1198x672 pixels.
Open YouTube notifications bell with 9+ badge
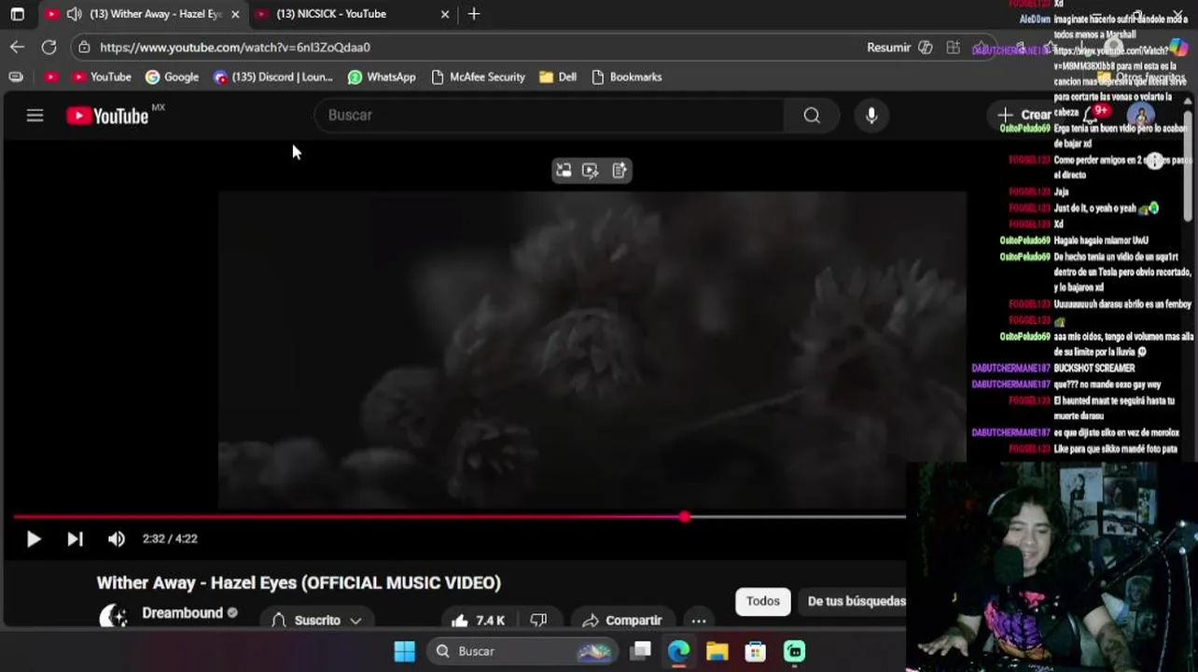point(1090,115)
